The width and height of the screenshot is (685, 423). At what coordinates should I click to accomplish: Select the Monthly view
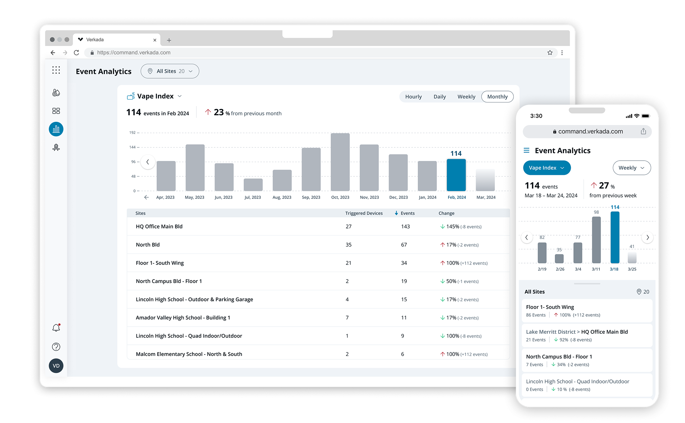497,96
